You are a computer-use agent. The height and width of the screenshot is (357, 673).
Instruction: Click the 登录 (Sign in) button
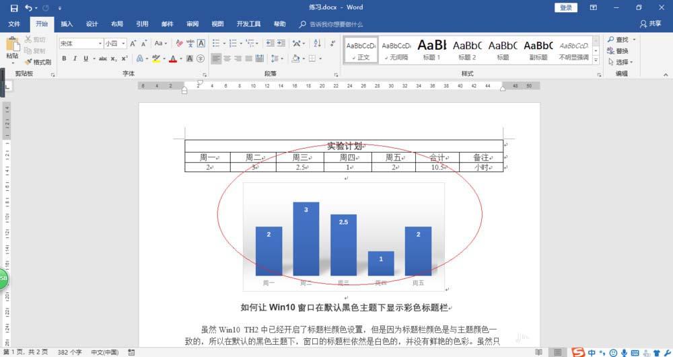point(566,7)
